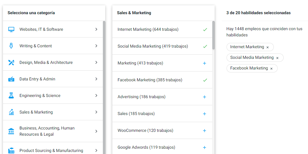The height and width of the screenshot is (154, 308).
Task: Expand Data Entry & Admin chevron
Action: pos(96,79)
